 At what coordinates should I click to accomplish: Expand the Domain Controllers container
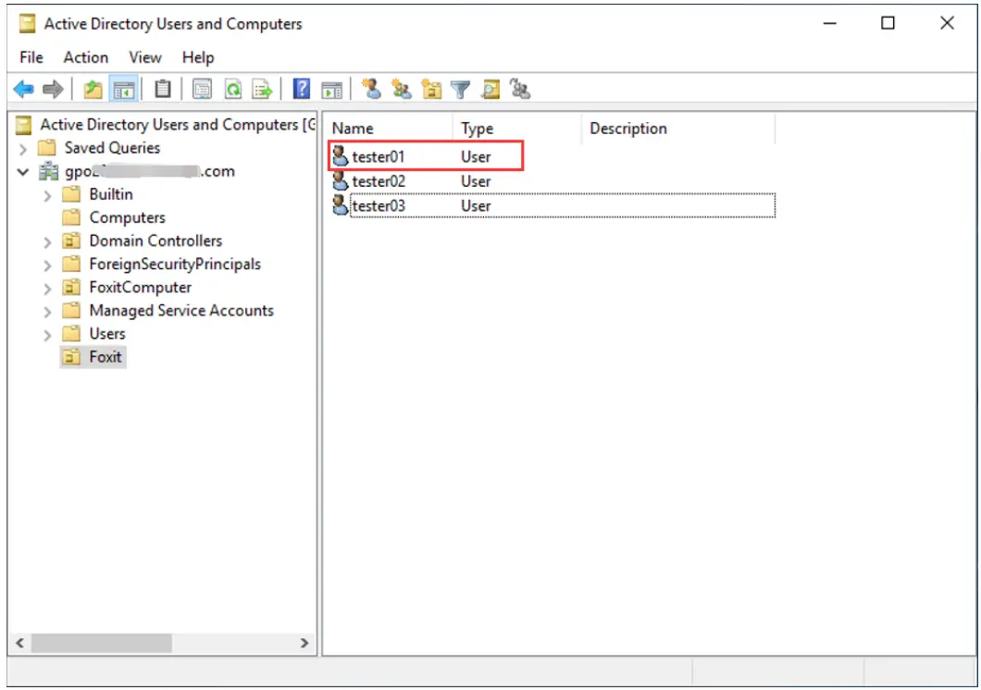[47, 240]
